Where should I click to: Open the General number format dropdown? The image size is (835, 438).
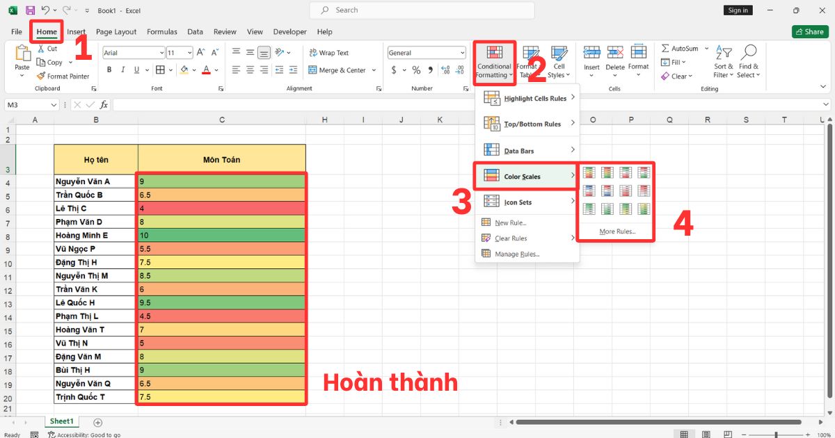pyautogui.click(x=462, y=53)
